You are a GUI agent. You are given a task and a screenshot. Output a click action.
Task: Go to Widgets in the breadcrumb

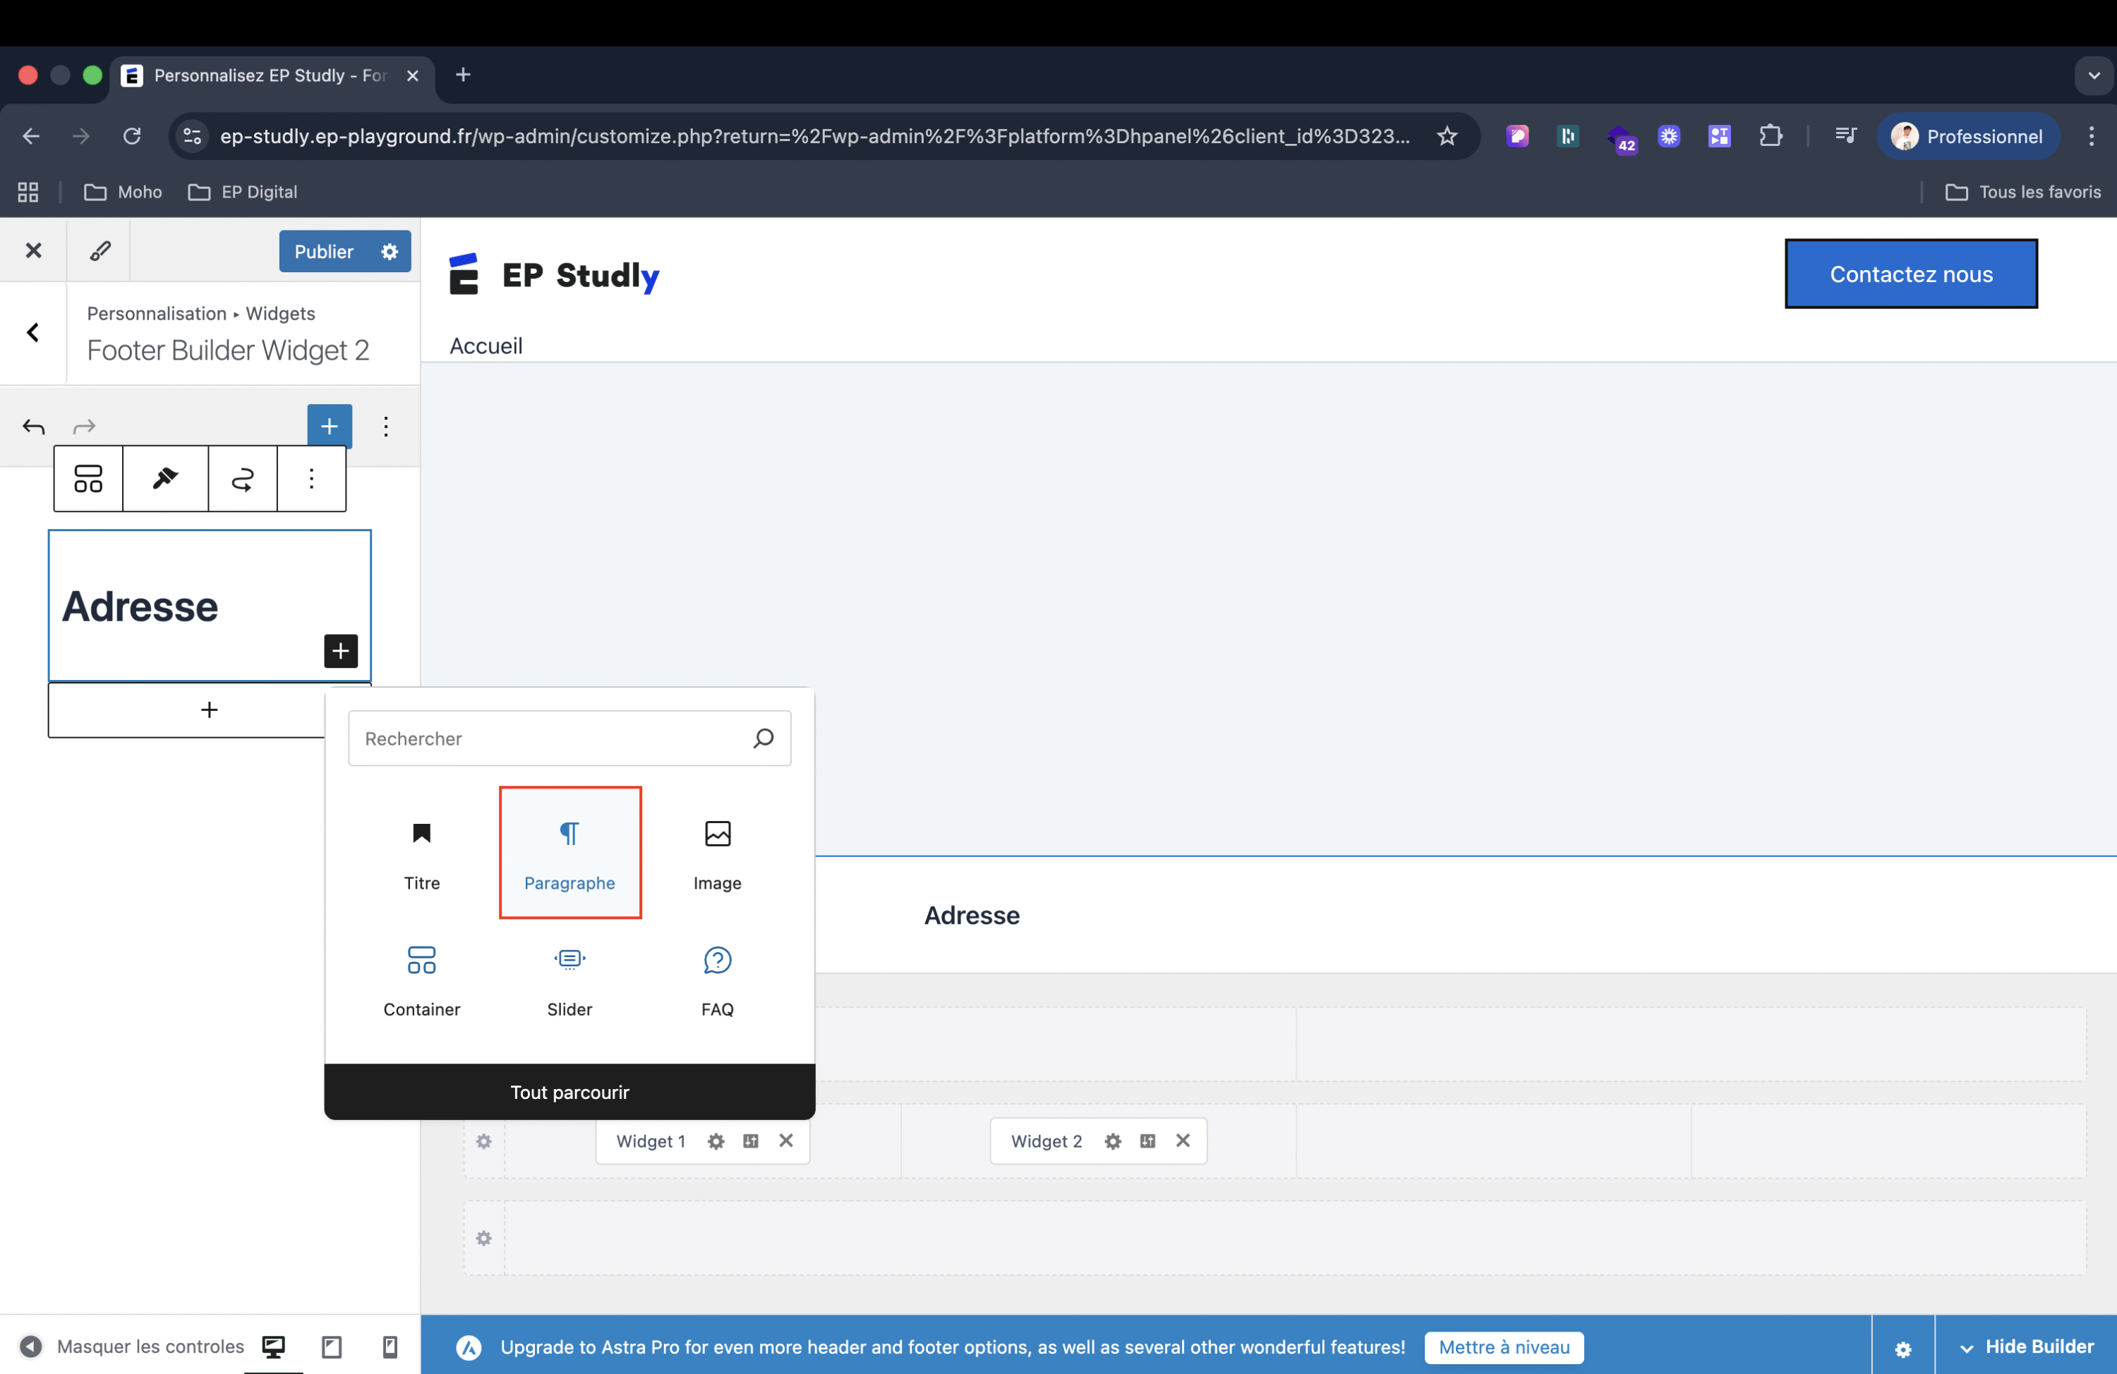click(x=279, y=313)
